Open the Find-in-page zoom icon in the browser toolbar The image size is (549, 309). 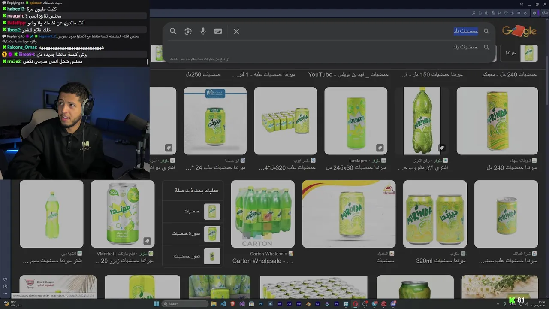474,13
